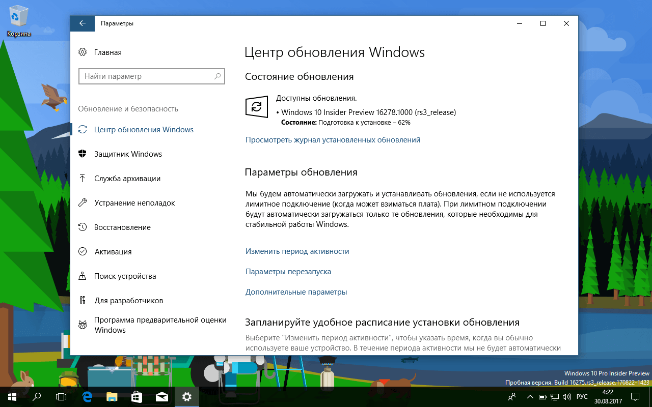Open Microsoft Store from the taskbar

(136, 397)
